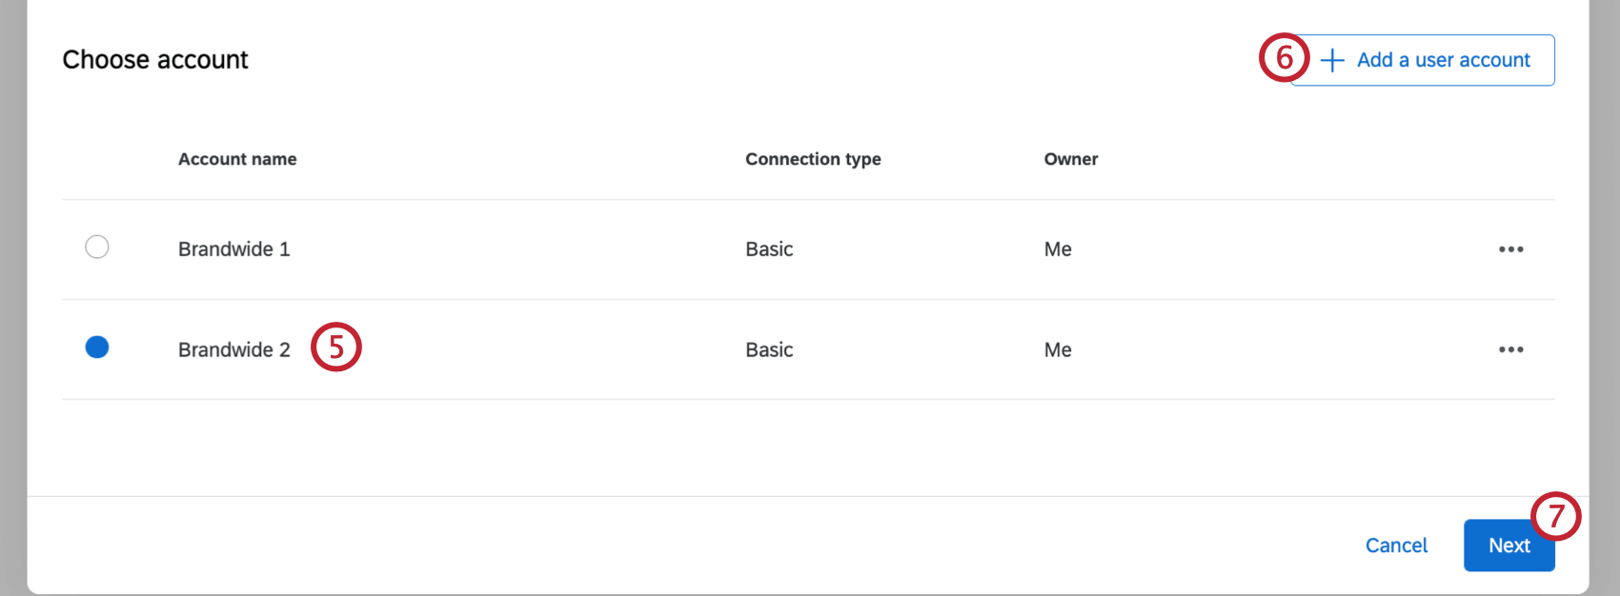Click the three-dot actions icon on the selected account
Screen dimensions: 1620x596
coord(1511,349)
